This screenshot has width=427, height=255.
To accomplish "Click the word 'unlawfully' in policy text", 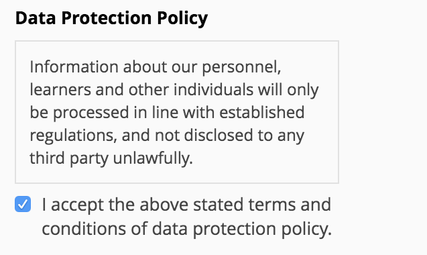I will pos(153,158).
